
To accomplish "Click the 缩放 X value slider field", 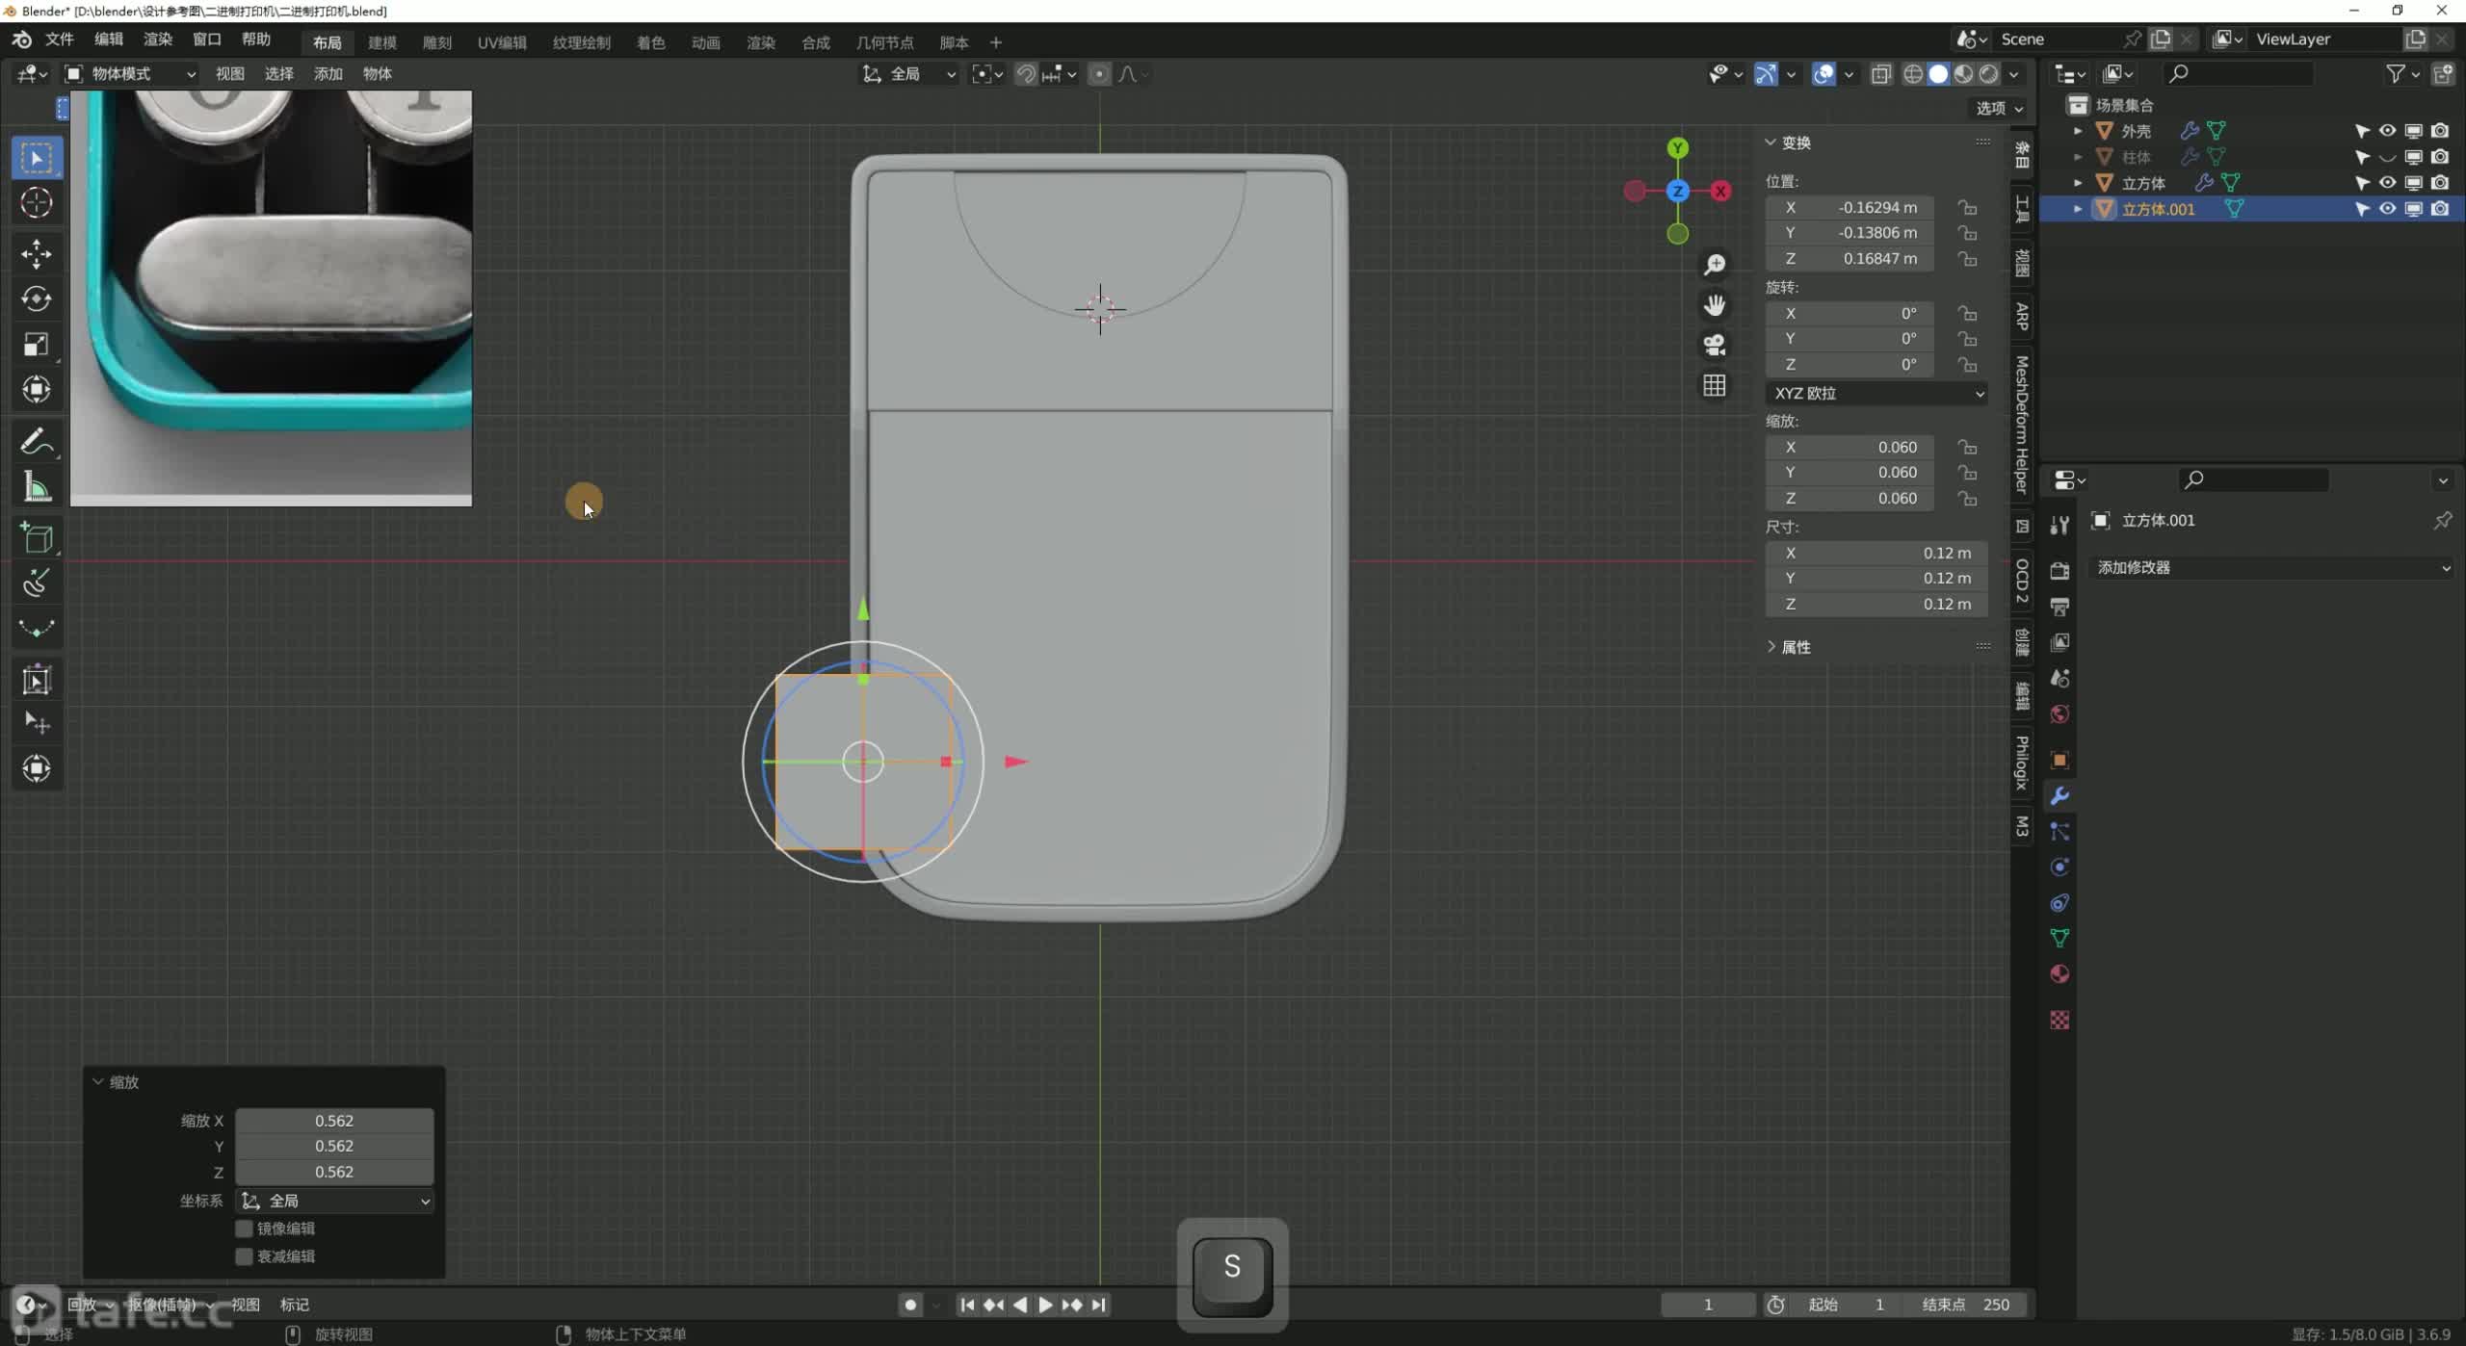I will pos(334,1121).
